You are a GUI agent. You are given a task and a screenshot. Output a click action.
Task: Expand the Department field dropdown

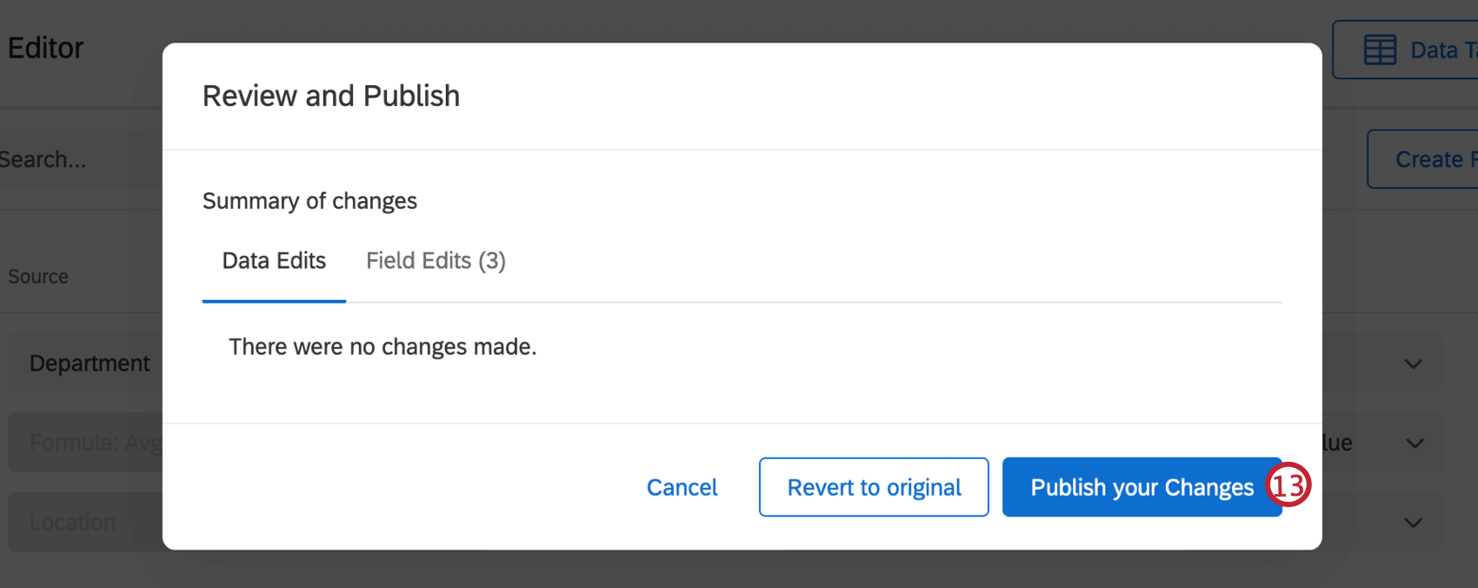click(x=1412, y=364)
